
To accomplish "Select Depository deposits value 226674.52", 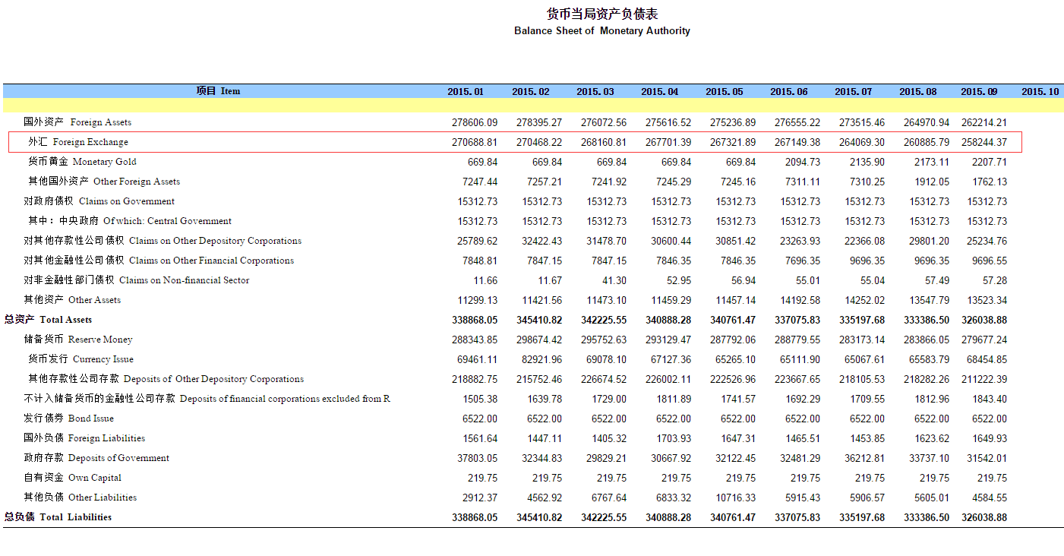I will pyautogui.click(x=604, y=379).
